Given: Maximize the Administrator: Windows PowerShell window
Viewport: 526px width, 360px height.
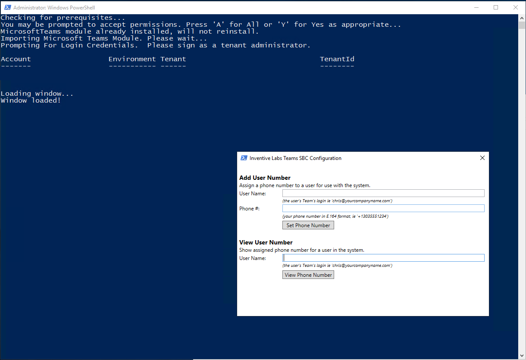Looking at the screenshot, I should [496, 7].
